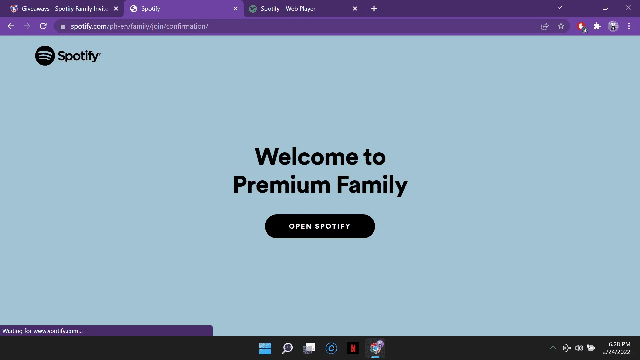Viewport: 640px width, 360px height.
Task: Open the volume speaker control
Action: 579,348
